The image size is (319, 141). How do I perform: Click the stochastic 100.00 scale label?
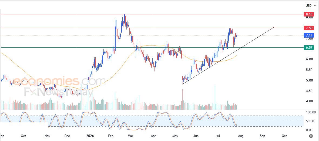[310, 112]
